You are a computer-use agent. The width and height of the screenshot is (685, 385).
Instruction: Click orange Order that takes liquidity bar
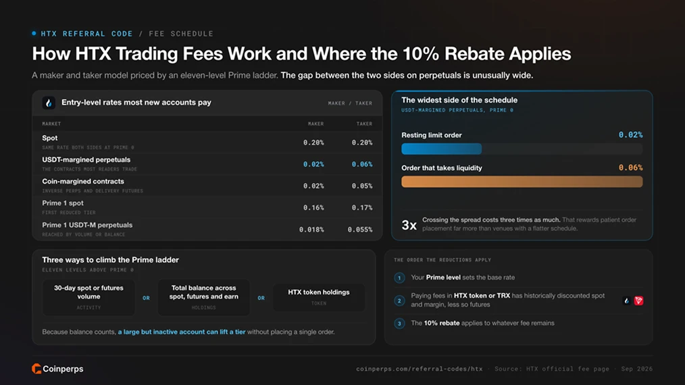point(522,182)
